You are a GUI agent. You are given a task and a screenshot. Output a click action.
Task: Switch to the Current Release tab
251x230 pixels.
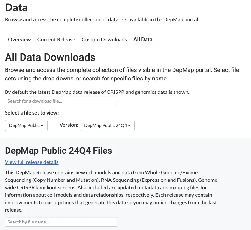(x=56, y=40)
